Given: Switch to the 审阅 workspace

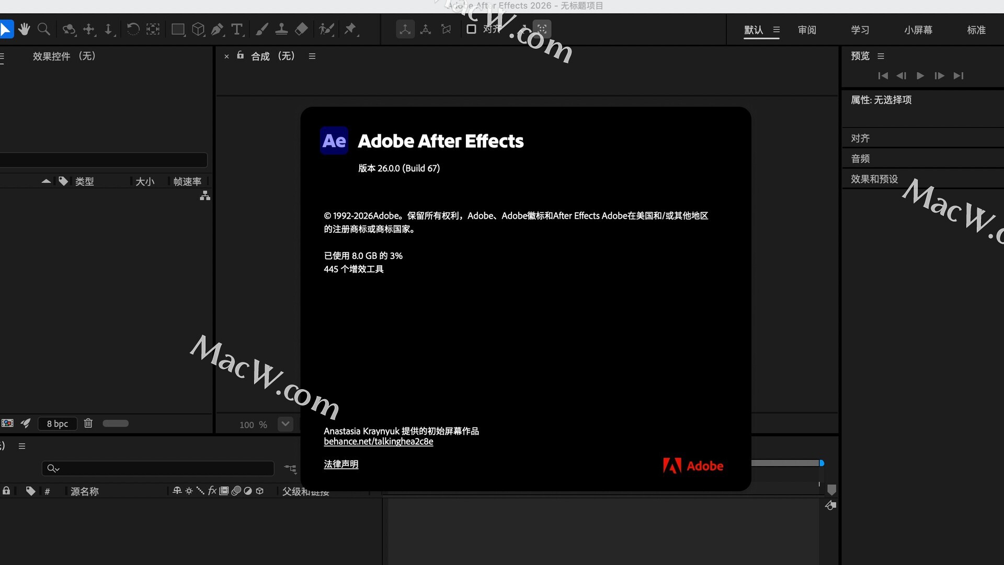Looking at the screenshot, I should 807,30.
